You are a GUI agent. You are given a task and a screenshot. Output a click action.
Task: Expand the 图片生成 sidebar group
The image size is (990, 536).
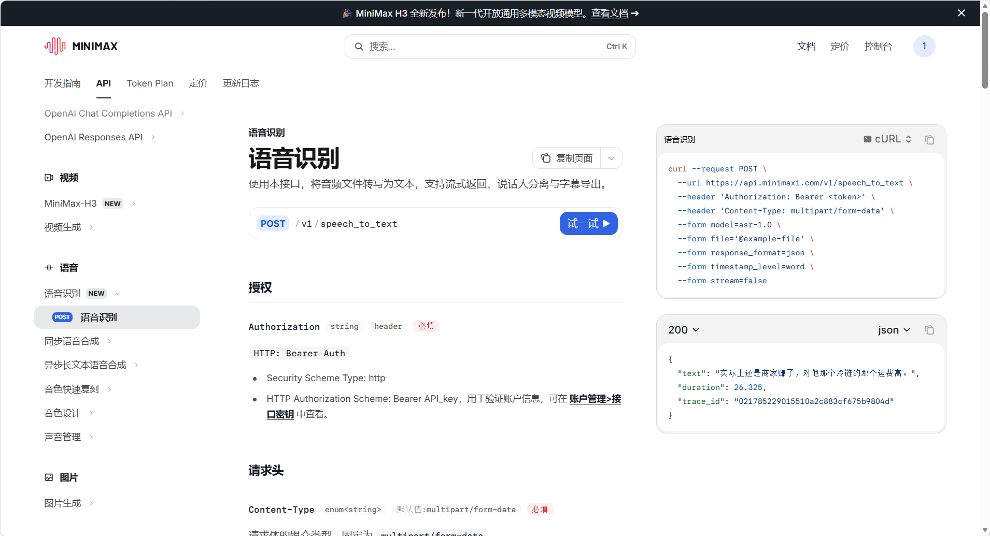tap(91, 503)
